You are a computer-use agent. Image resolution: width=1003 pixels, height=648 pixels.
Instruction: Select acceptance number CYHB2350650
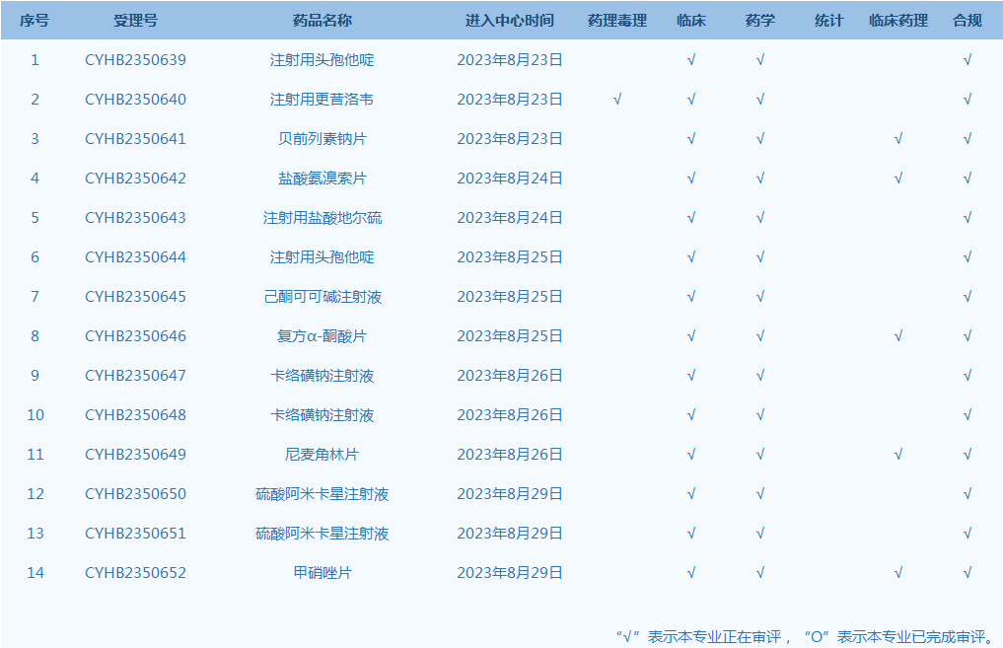pyautogui.click(x=136, y=494)
